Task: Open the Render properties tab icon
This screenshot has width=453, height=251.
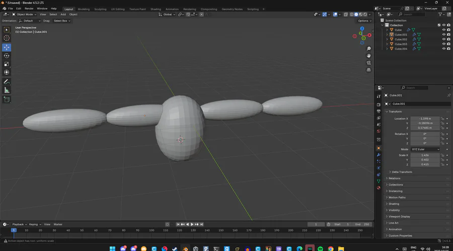Action: click(x=379, y=105)
